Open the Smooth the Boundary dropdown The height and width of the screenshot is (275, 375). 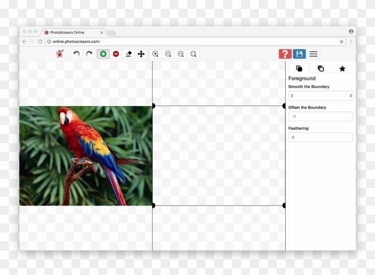321,95
